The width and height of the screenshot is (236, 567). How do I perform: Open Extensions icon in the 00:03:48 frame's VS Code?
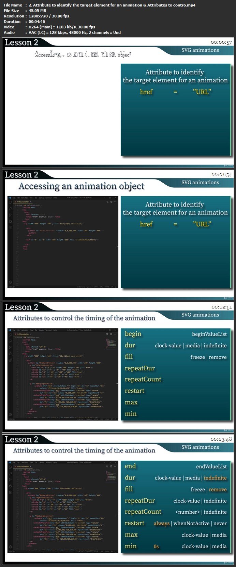[10, 492]
